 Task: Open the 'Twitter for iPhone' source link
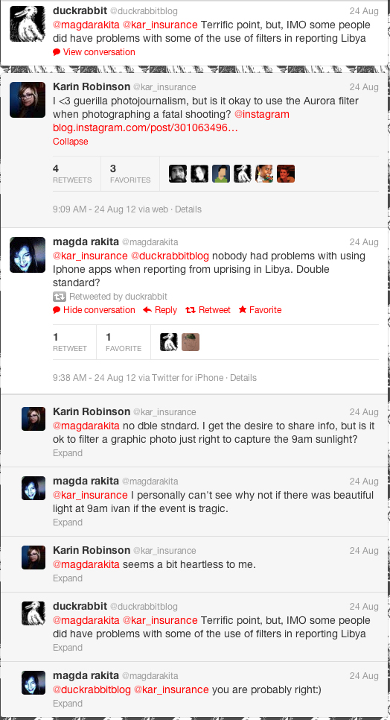pos(188,378)
